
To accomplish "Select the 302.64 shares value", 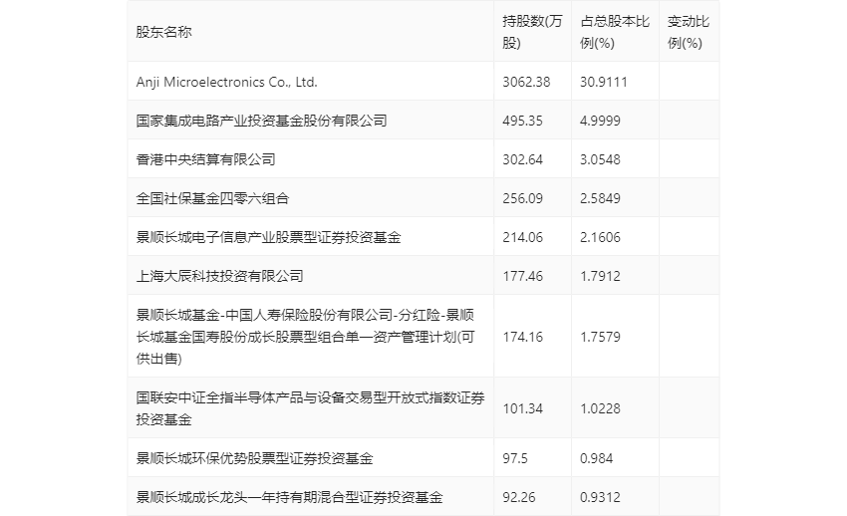I will coord(522,159).
